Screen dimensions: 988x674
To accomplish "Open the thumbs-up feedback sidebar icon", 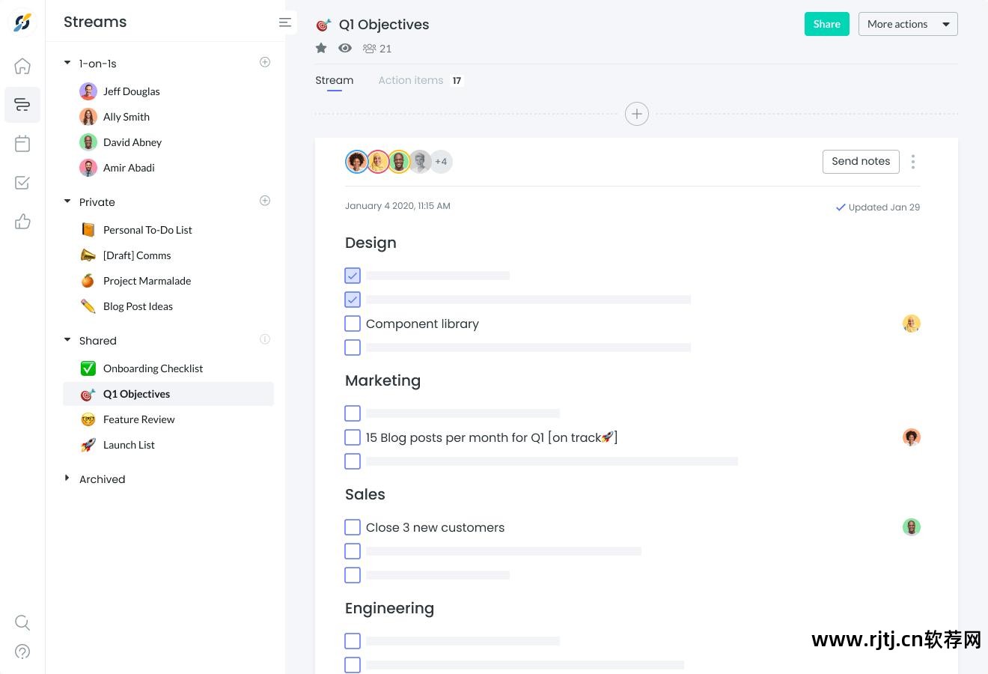I will [x=22, y=222].
